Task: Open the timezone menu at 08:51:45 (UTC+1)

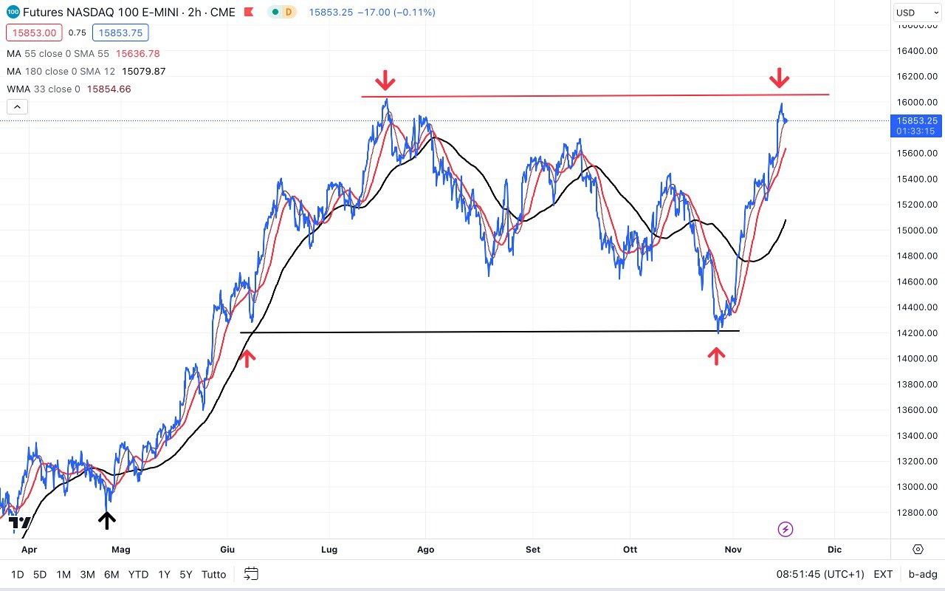Action: click(820, 574)
